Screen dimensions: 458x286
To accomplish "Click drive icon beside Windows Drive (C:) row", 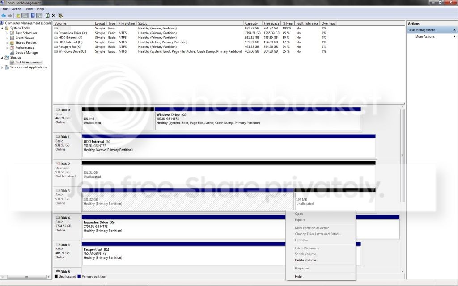I will (x=56, y=51).
